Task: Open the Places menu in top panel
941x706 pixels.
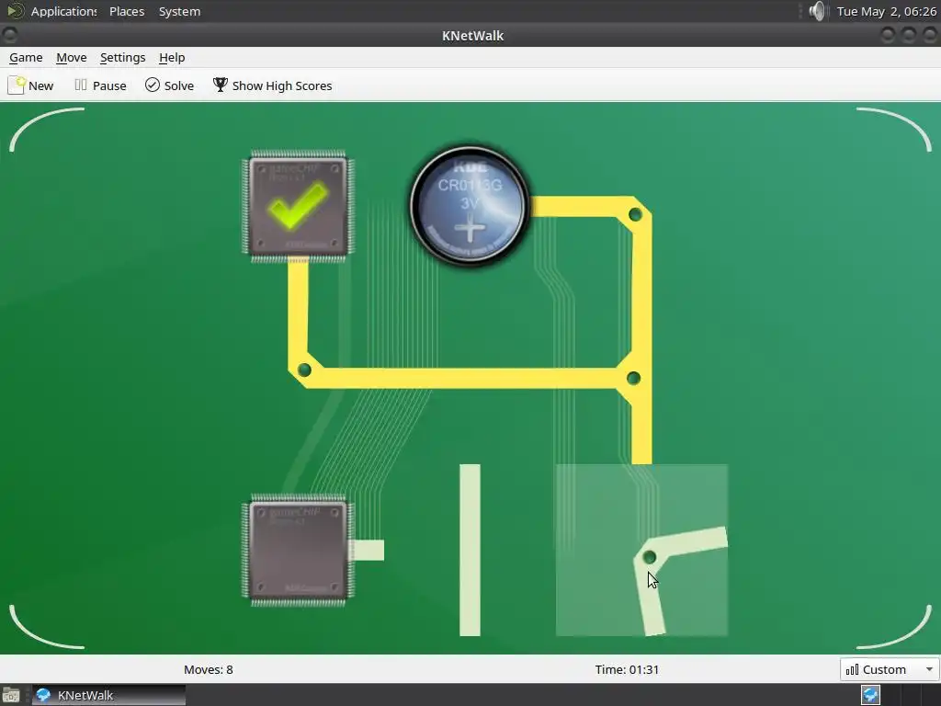Action: [127, 11]
